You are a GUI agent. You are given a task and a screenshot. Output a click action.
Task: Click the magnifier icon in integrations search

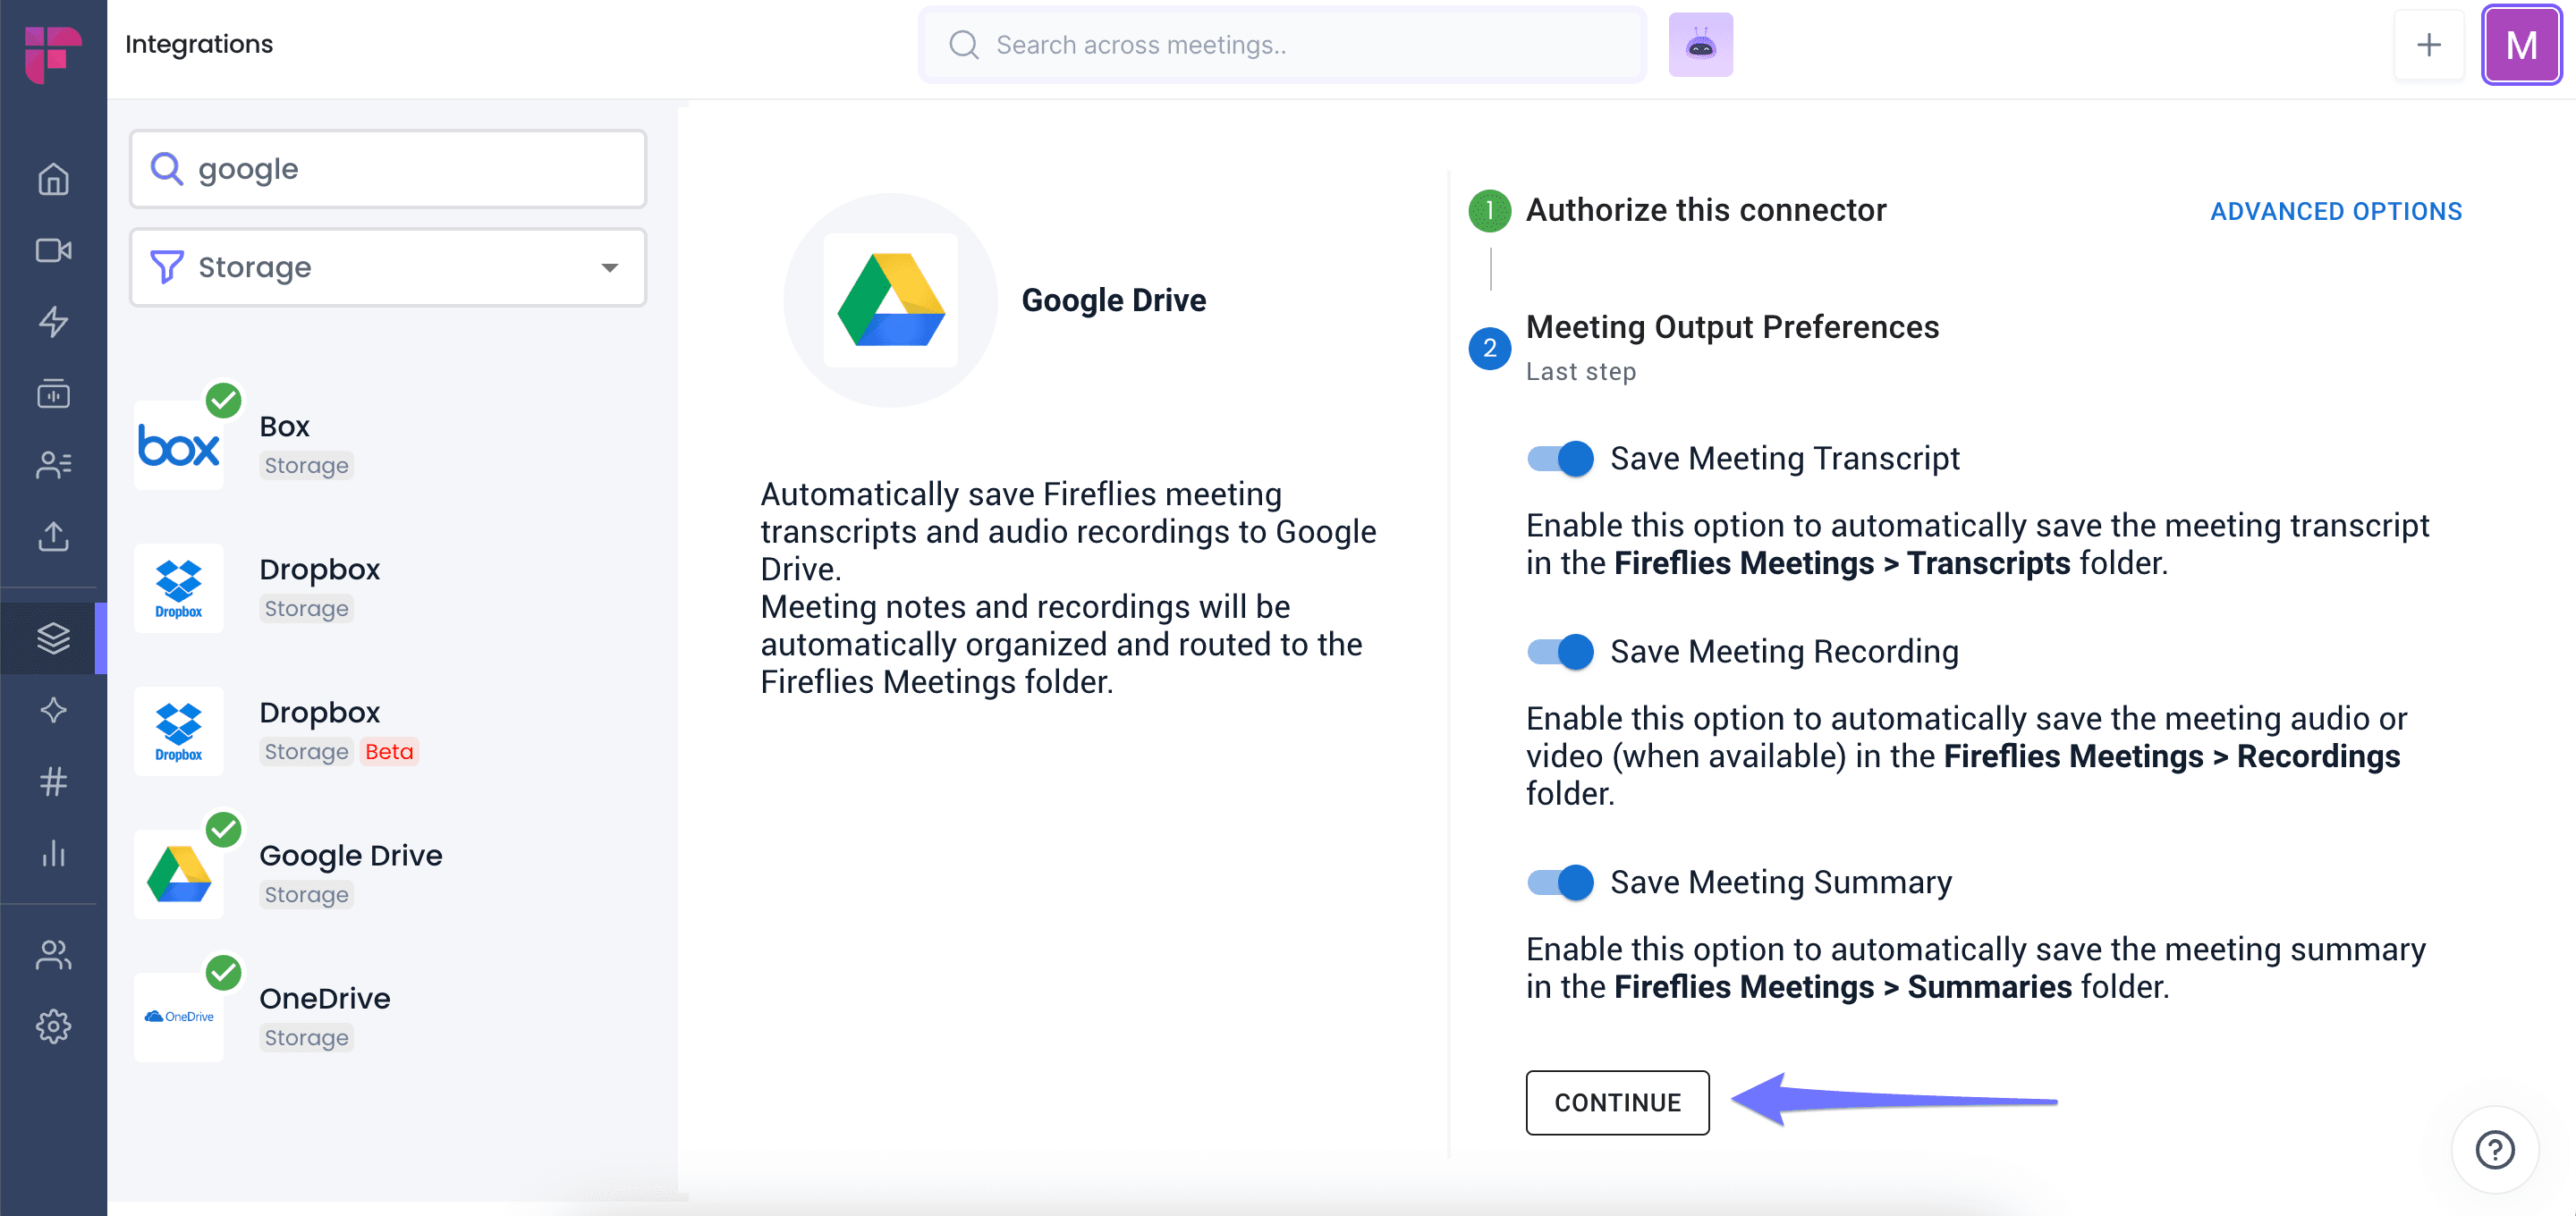(x=166, y=168)
